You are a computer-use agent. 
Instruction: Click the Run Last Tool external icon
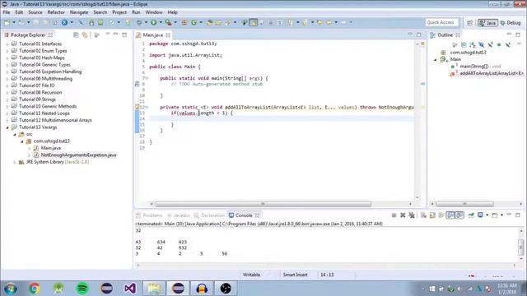click(x=168, y=22)
